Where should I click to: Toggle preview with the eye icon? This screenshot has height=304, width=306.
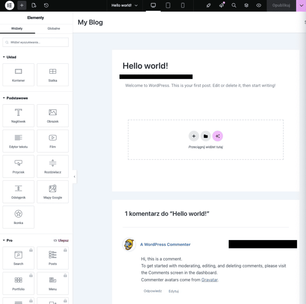click(x=259, y=5)
